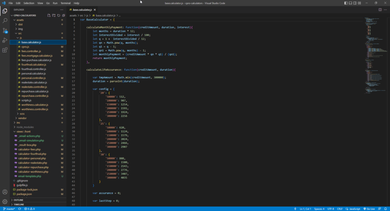390x211 pixels.
Task: Open the Manage gear icon
Action: coord(5,201)
